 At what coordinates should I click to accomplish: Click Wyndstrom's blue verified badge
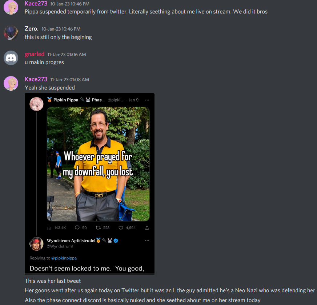[116, 241]
